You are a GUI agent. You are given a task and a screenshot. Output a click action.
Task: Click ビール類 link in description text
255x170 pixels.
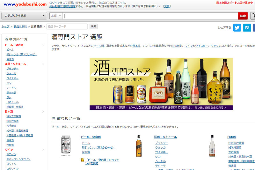click(x=98, y=46)
